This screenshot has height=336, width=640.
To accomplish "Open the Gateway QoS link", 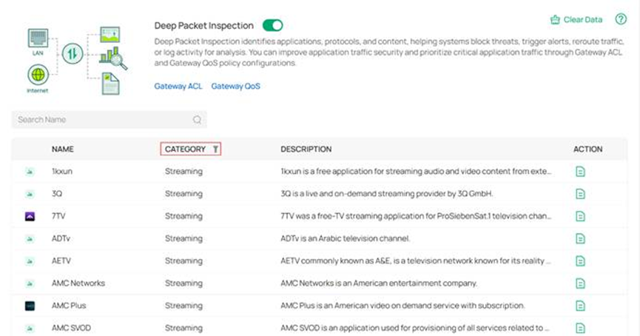I will [235, 86].
